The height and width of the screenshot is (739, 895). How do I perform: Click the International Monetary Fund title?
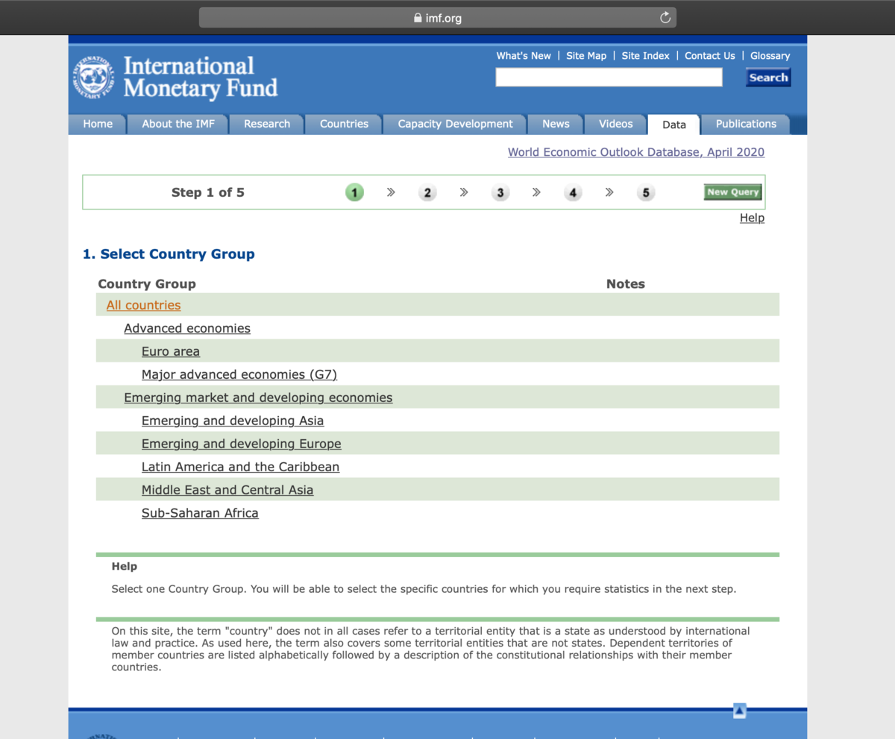click(x=200, y=77)
